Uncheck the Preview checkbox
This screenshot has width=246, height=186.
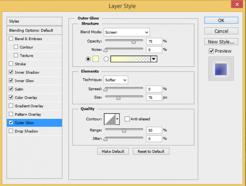[211, 51]
